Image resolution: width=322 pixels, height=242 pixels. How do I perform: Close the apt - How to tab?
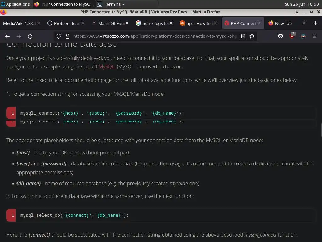coord(215,23)
